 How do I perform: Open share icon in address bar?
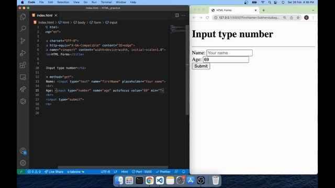[x=292, y=18]
